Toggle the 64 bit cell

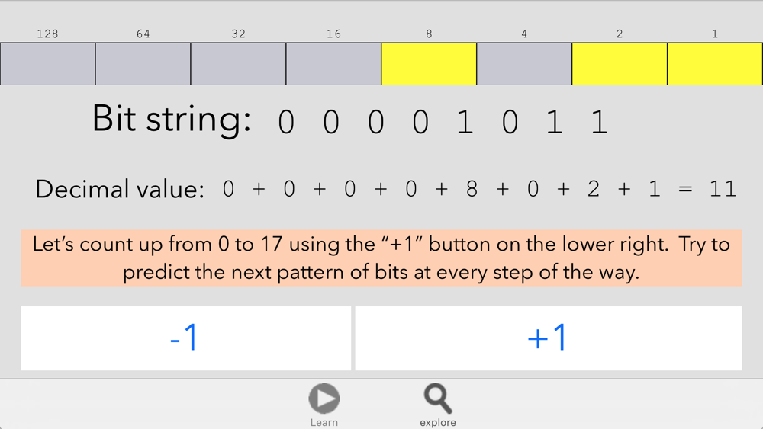point(143,64)
